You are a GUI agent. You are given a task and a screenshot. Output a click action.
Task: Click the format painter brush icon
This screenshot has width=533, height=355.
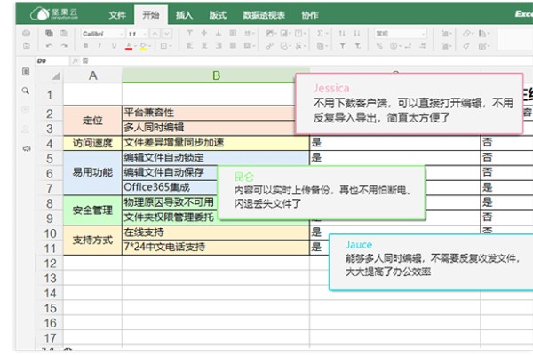[x=466, y=46]
